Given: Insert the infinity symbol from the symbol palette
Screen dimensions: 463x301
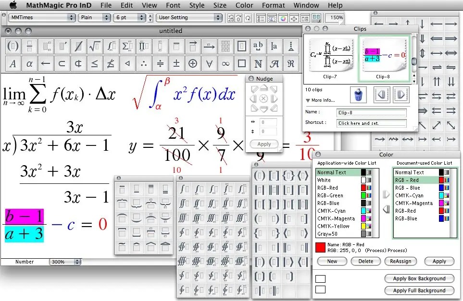Looking at the screenshot, I should coord(225,62).
